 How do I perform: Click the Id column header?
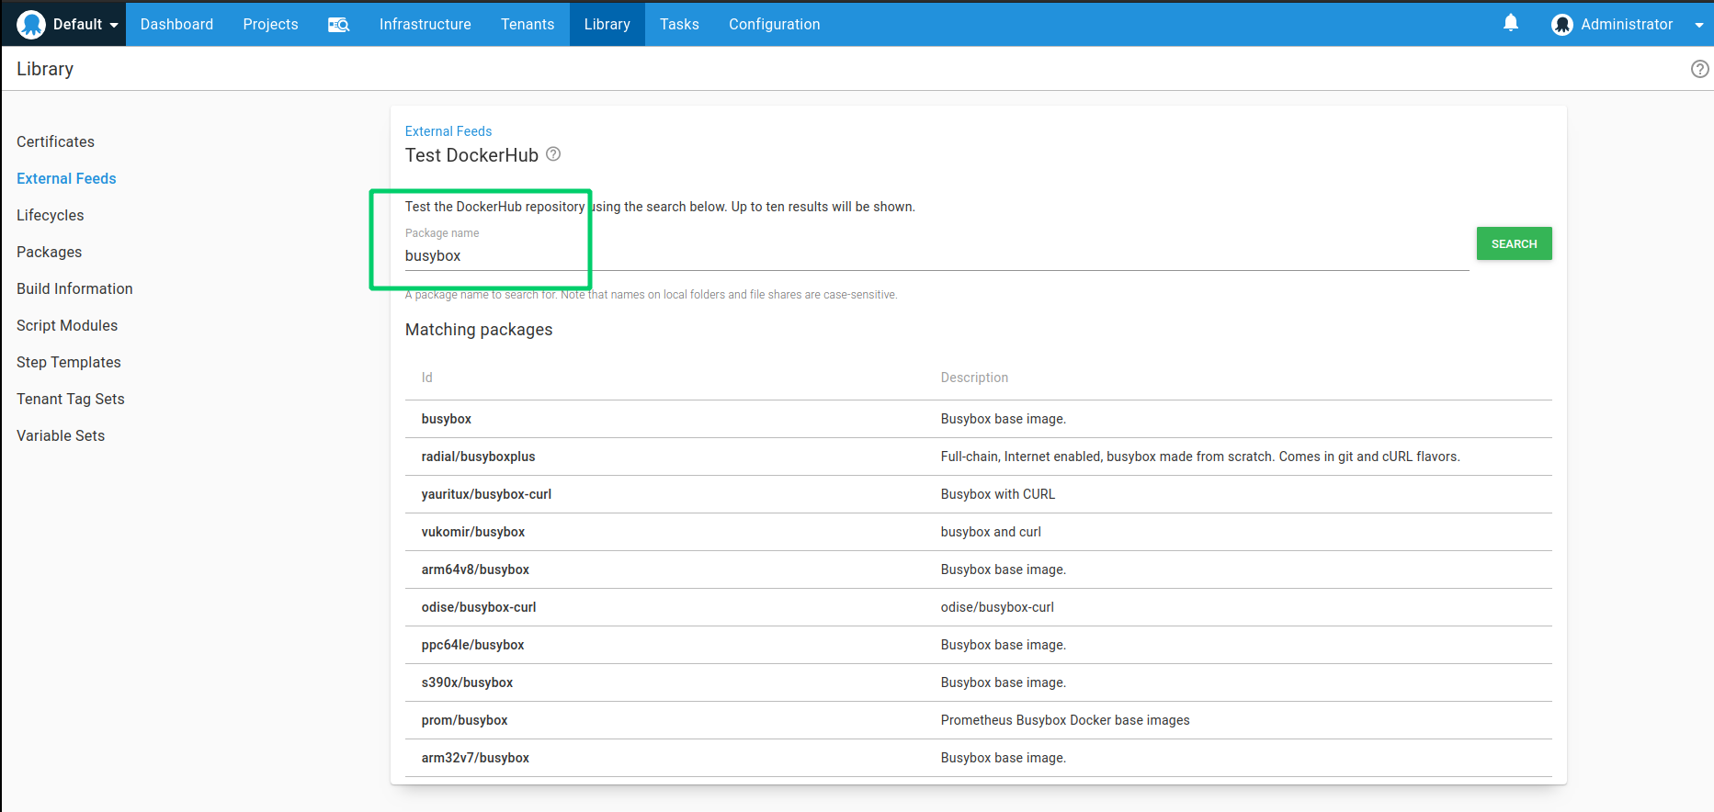pos(426,378)
